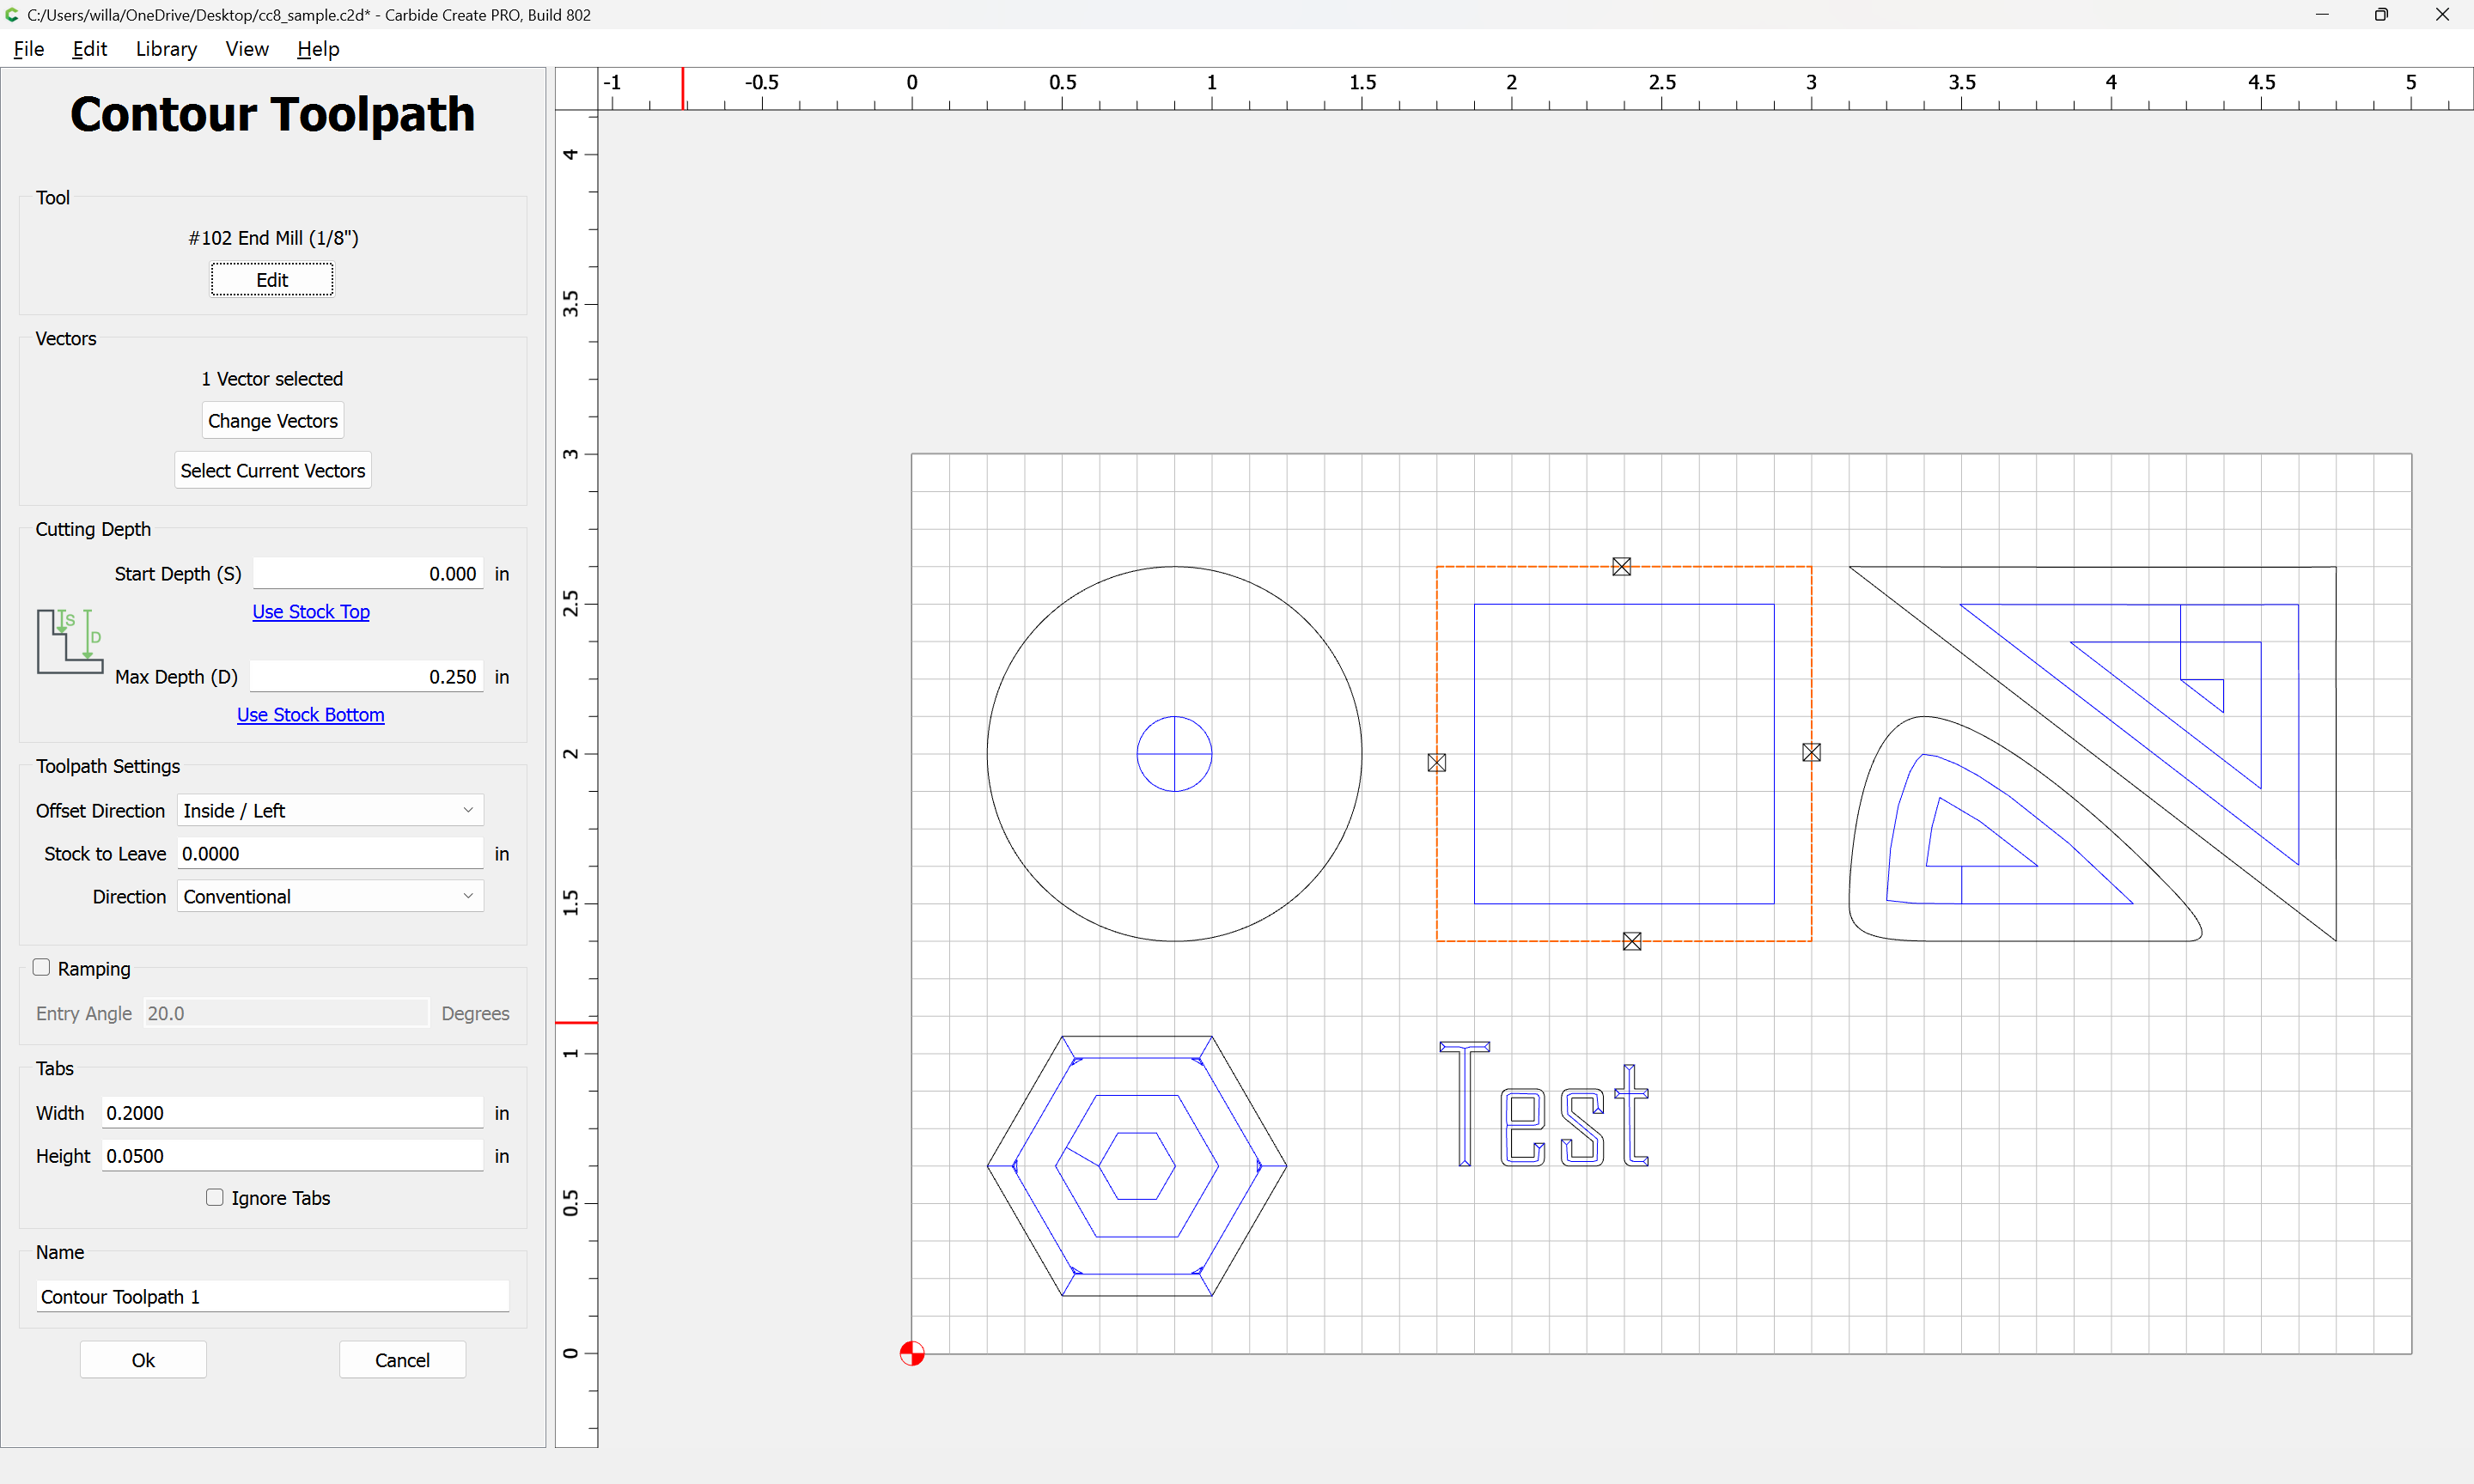Click the Cancel button
2474x1484 pixels.
click(x=402, y=1360)
